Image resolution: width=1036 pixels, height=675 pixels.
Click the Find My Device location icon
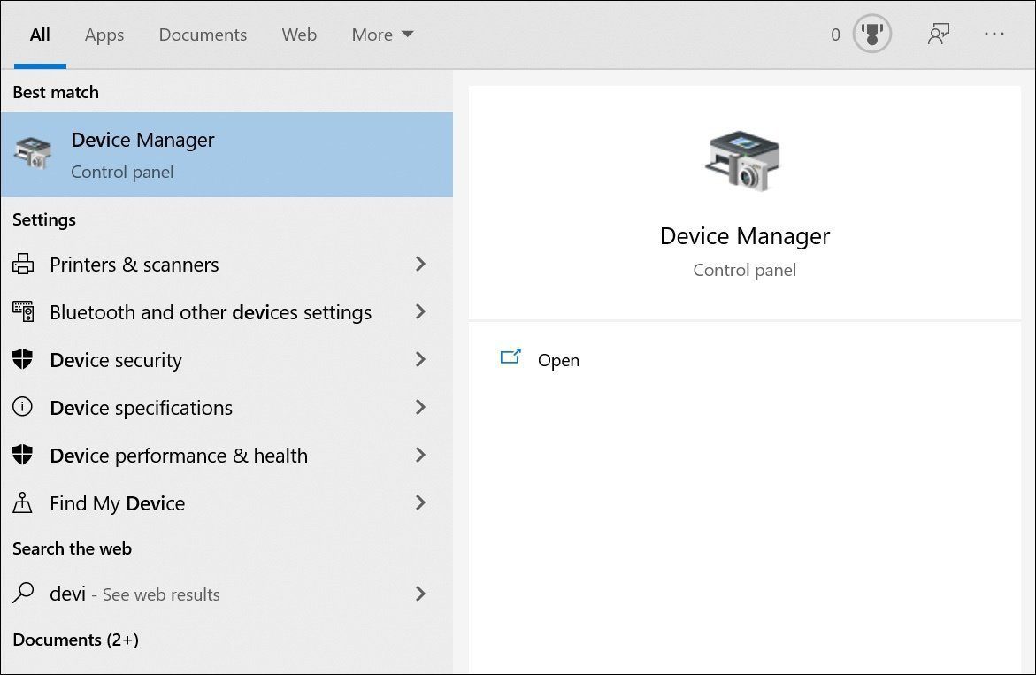22,502
